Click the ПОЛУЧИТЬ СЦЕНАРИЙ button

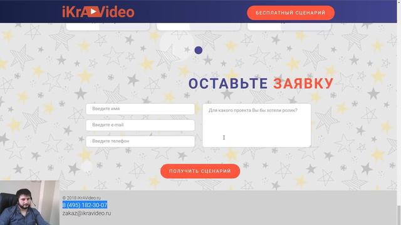[200, 171]
